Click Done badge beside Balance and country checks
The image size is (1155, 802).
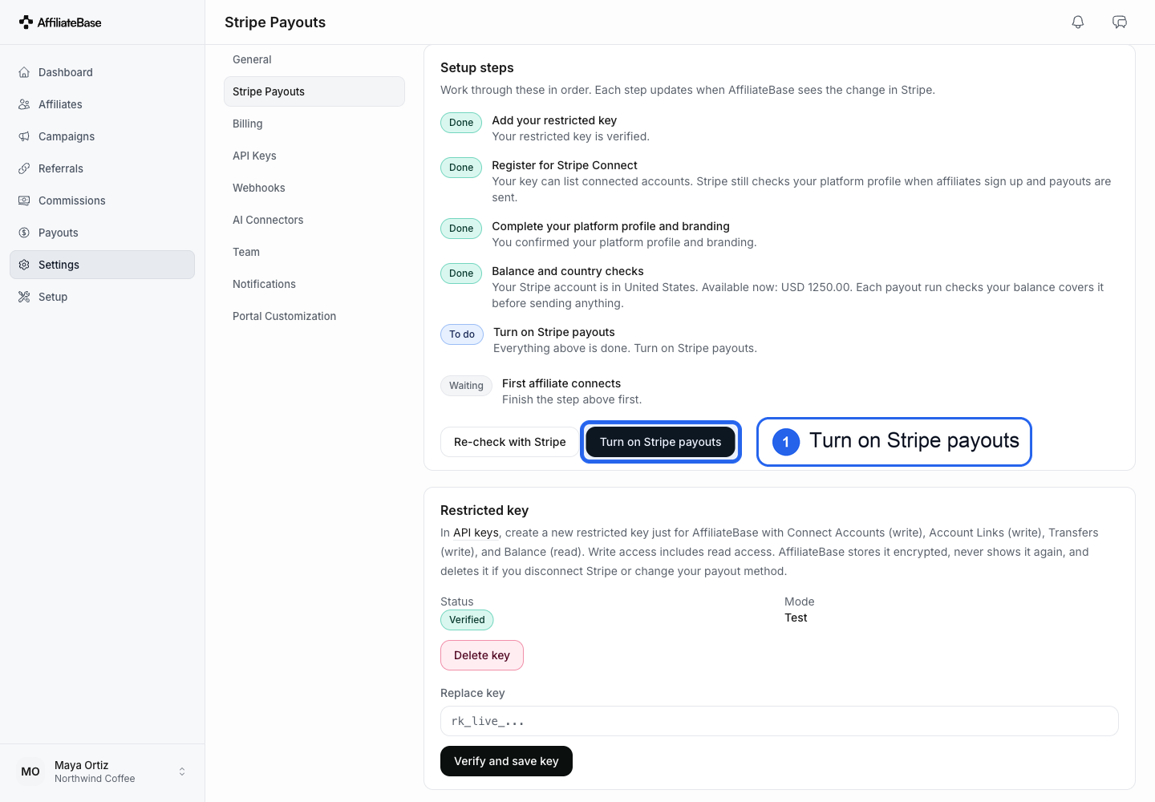pyautogui.click(x=461, y=273)
